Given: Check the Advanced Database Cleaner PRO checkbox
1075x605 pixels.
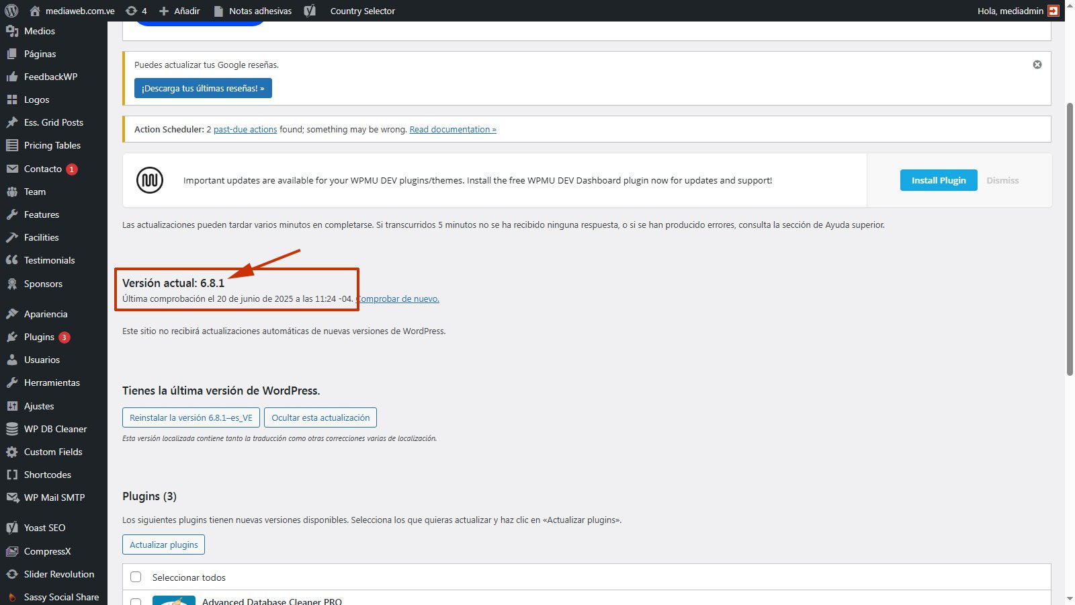Looking at the screenshot, I should 136,601.
